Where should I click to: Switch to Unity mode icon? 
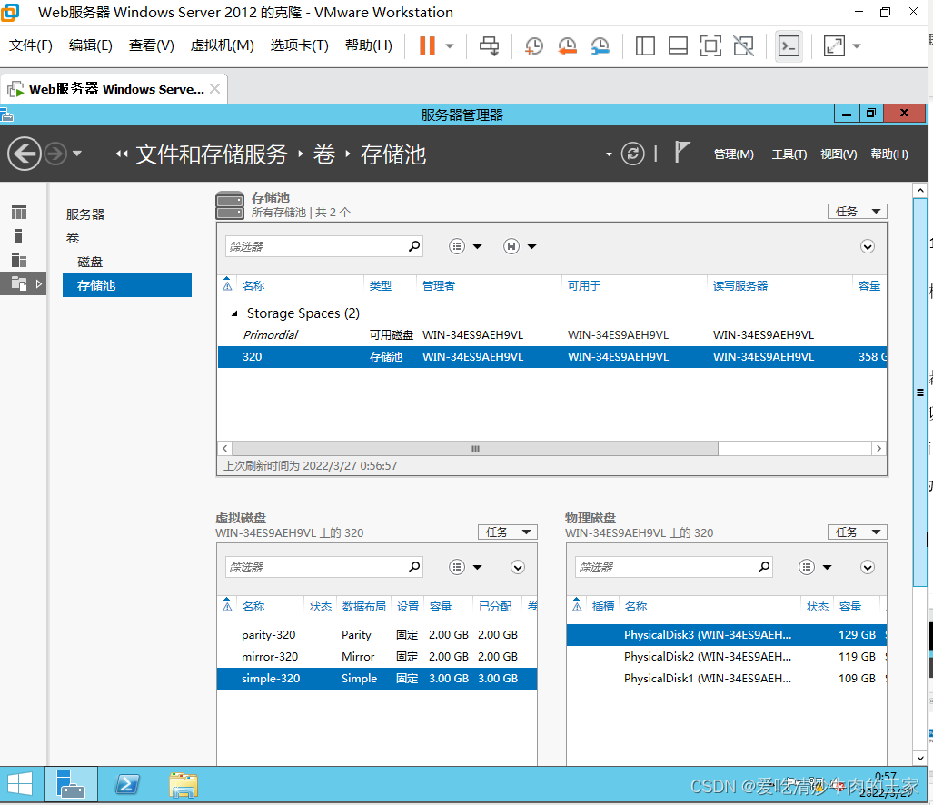pos(744,45)
